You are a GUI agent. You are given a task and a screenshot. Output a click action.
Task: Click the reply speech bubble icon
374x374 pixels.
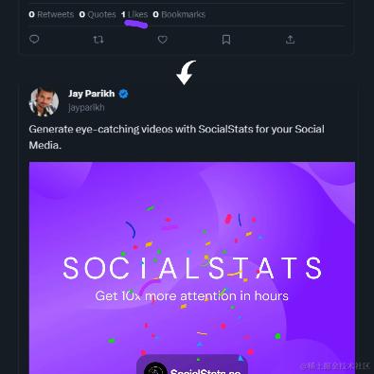coord(34,39)
